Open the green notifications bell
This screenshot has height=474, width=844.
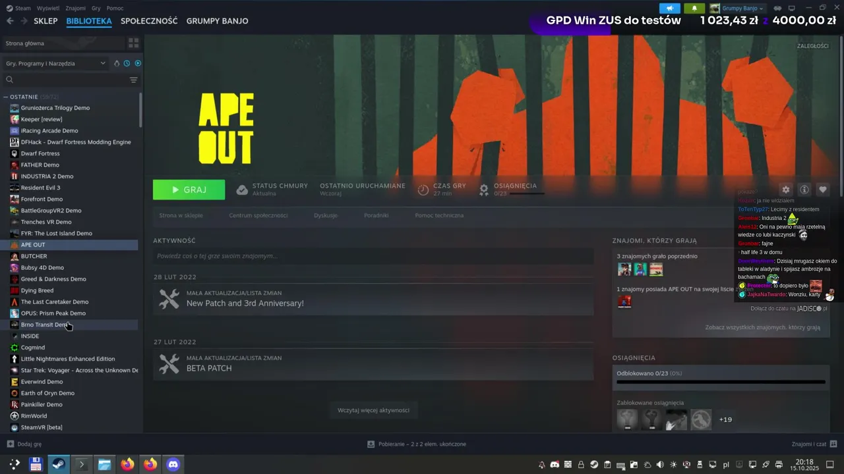[x=694, y=9]
